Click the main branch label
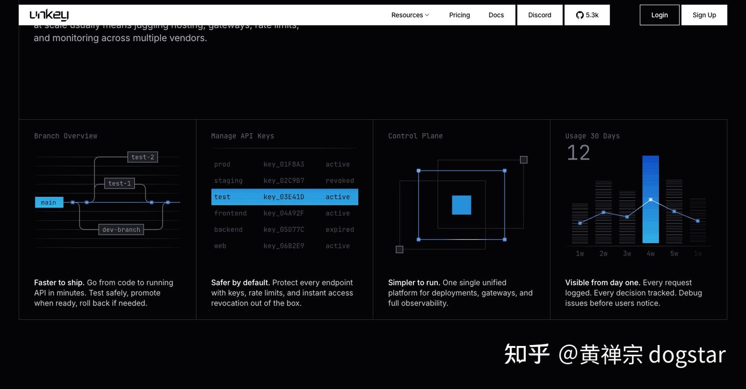The height and width of the screenshot is (389, 746). click(x=49, y=203)
